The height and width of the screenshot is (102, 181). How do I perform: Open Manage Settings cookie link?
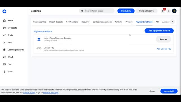51,93
